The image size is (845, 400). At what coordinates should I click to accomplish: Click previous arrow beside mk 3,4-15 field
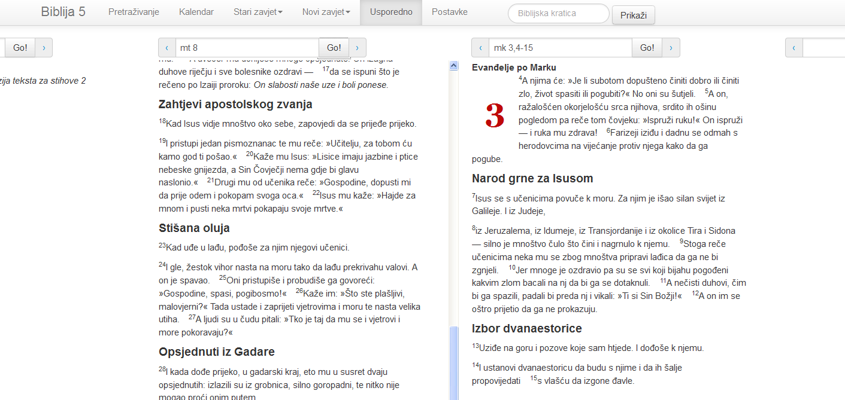tap(480, 48)
